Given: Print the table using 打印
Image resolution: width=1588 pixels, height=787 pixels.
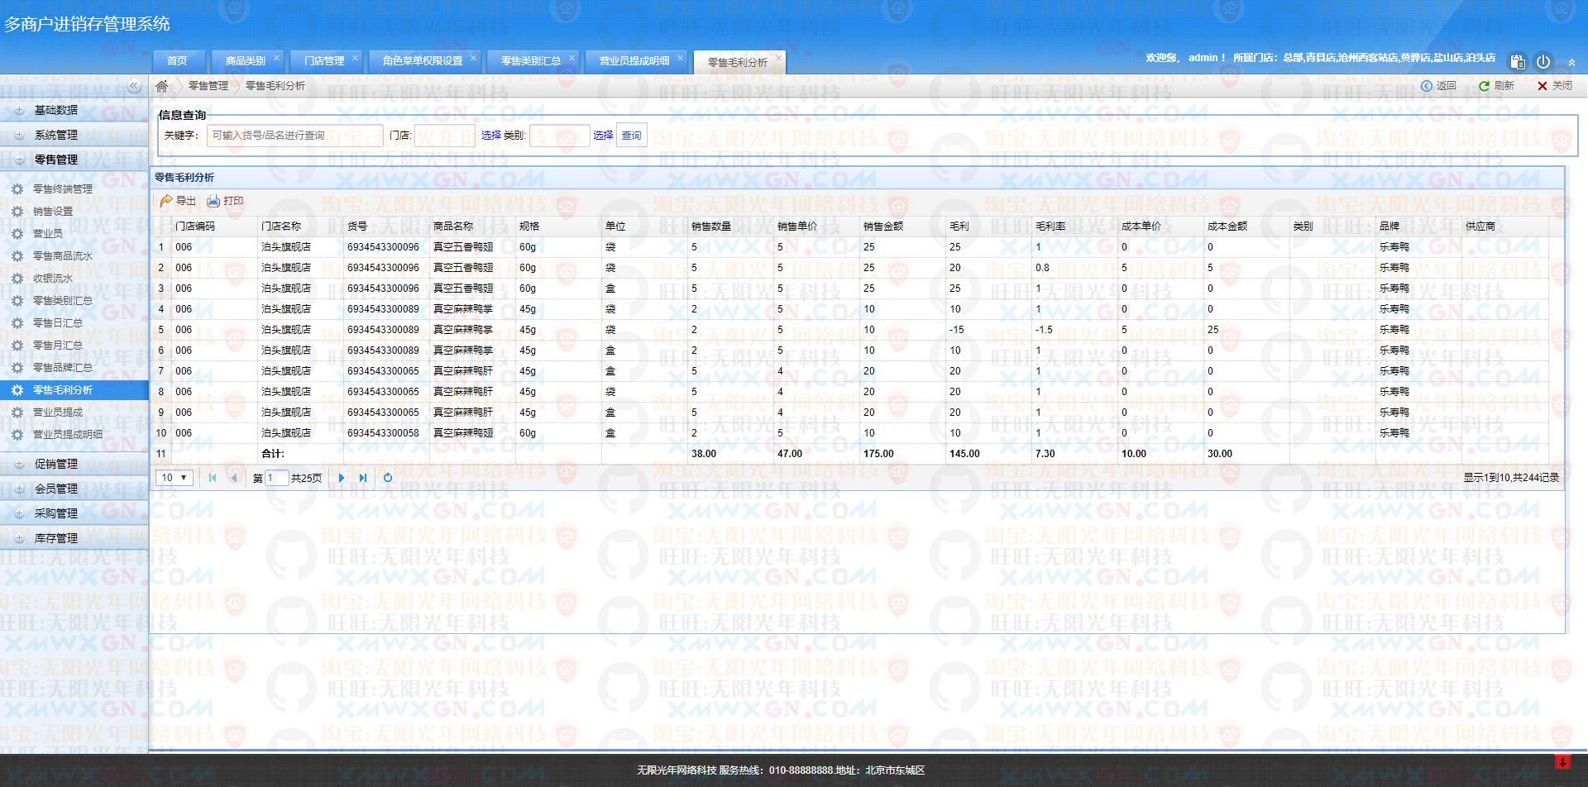Looking at the screenshot, I should pos(225,201).
